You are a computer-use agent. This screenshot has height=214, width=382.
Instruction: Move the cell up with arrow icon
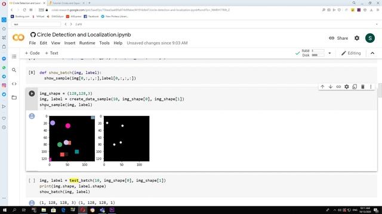pos(322,87)
